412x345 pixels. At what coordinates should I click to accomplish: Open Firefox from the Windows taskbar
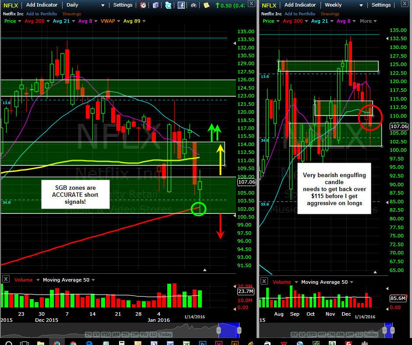coord(57,343)
